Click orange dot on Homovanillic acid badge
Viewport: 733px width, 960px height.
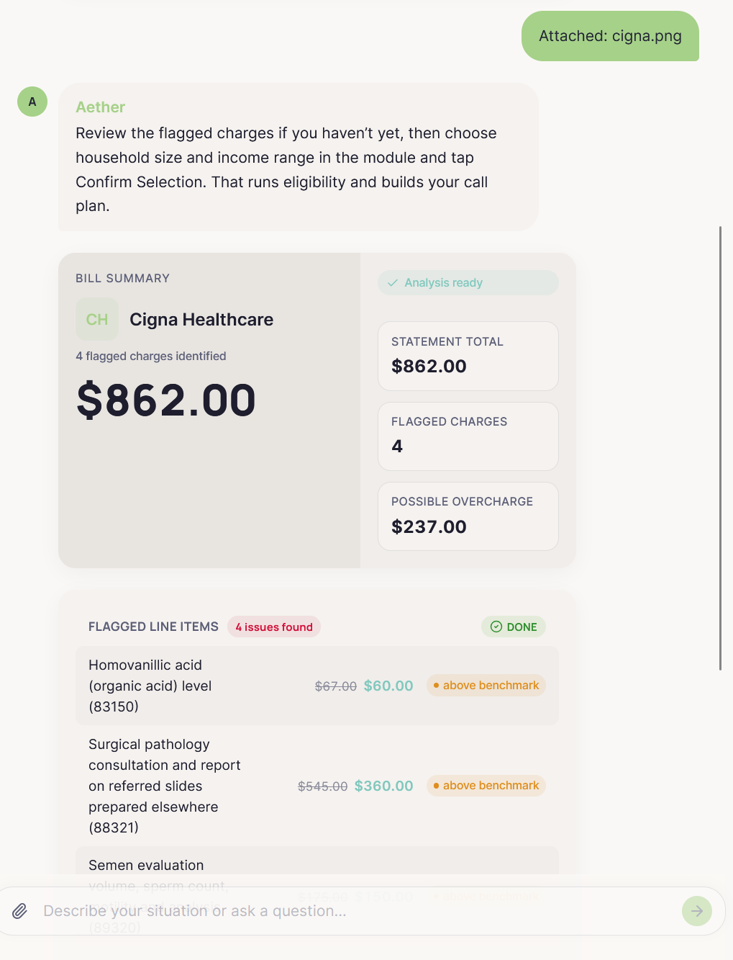tap(436, 686)
